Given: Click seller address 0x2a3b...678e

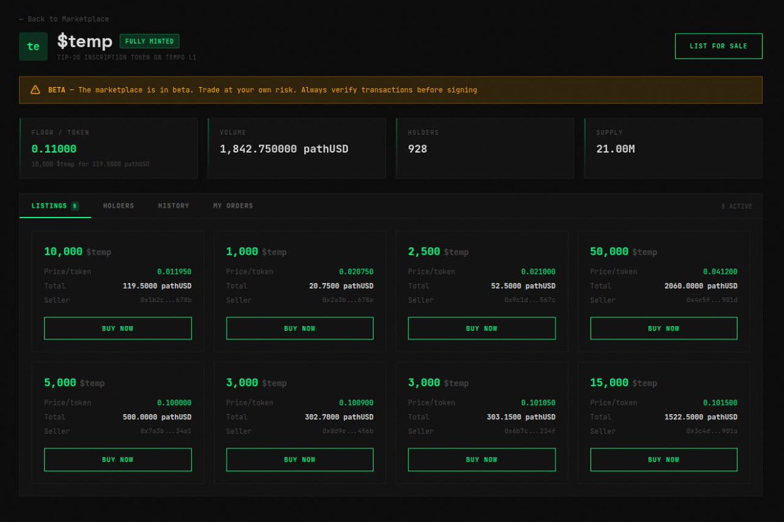Looking at the screenshot, I should click(x=348, y=301).
